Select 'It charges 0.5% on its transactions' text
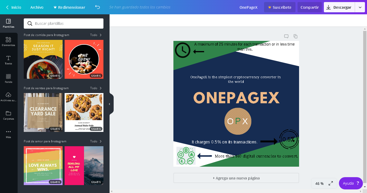 point(224,142)
